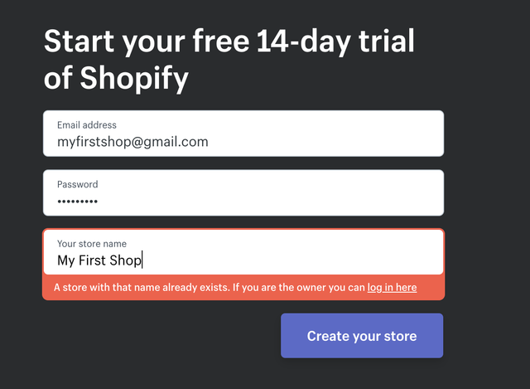Click the 'Email address' field label
This screenshot has height=389, width=530.
click(x=87, y=125)
